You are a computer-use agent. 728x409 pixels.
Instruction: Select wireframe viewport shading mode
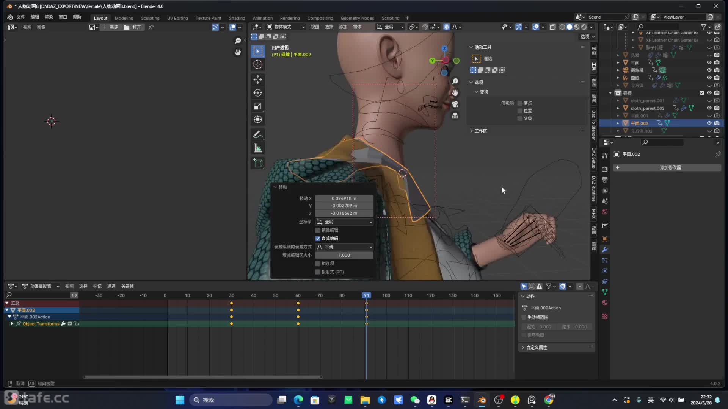coord(562,27)
